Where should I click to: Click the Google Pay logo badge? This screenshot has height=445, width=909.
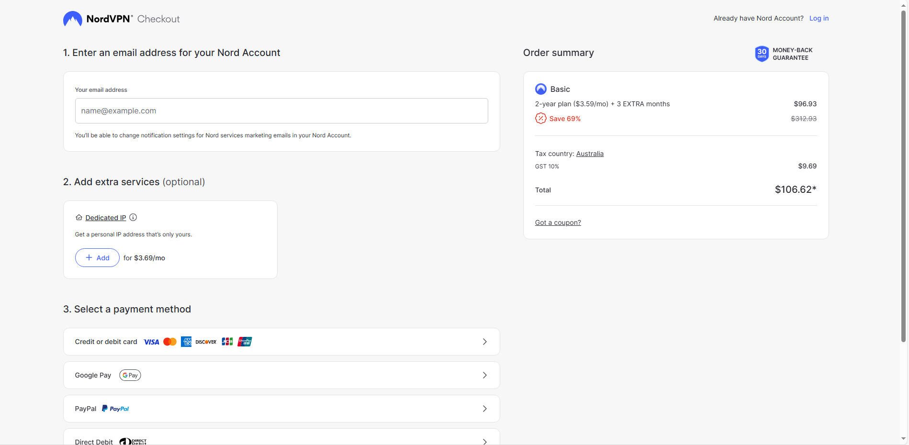(x=130, y=375)
